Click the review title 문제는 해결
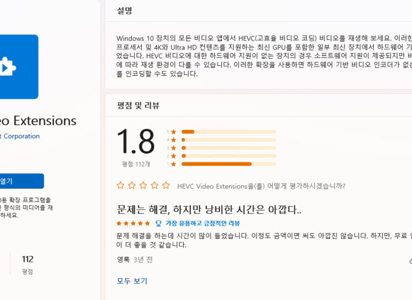The image size is (412, 300). coord(209,209)
